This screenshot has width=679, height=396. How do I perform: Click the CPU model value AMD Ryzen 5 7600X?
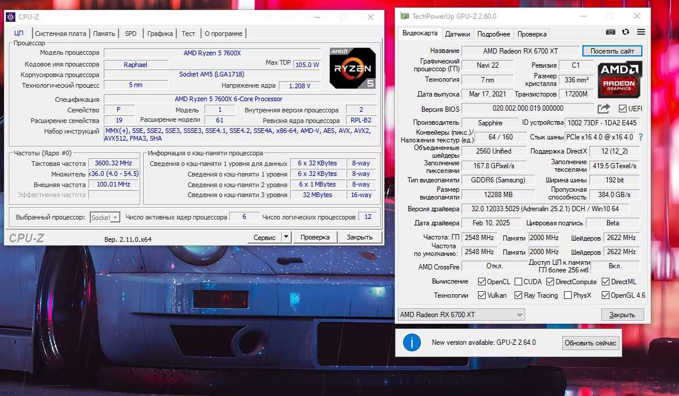pos(212,53)
